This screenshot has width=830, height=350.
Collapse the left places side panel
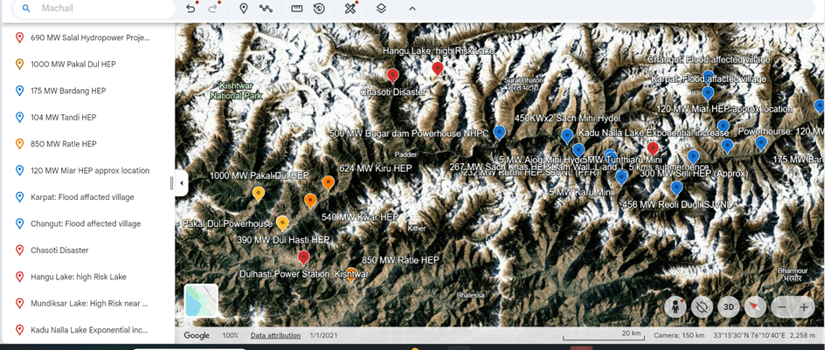point(182,183)
